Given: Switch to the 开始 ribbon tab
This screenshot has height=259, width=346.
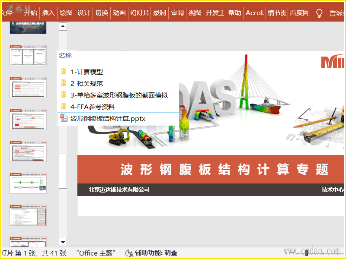Looking at the screenshot, I should [30, 13].
